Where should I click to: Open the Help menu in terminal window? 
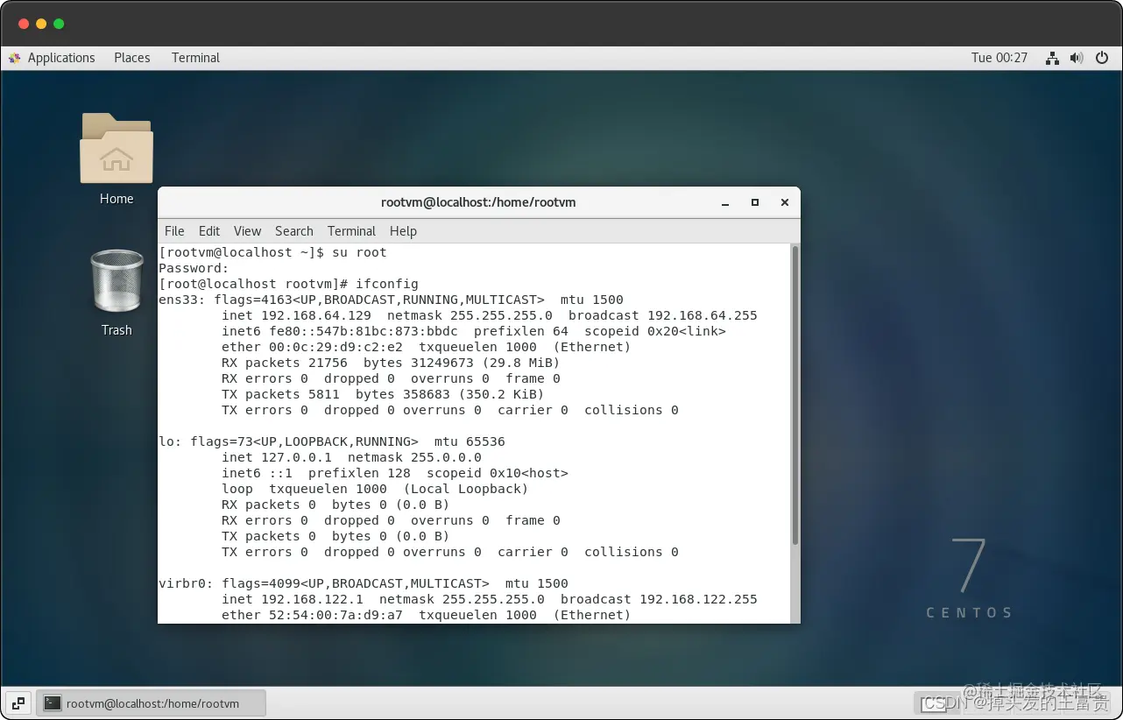click(x=403, y=231)
